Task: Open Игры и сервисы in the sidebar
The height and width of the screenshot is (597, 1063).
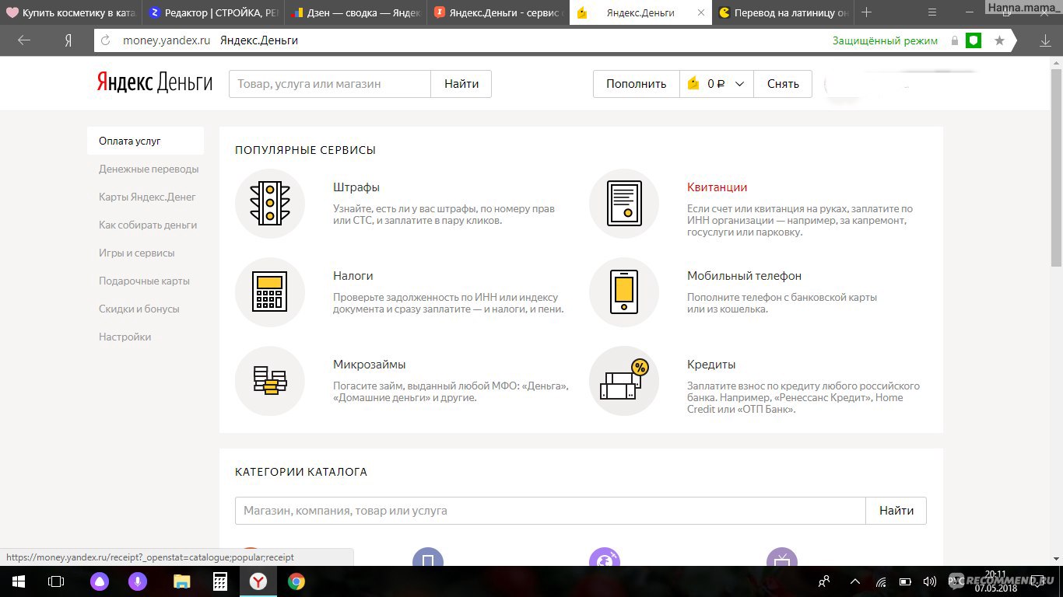Action: tap(136, 253)
